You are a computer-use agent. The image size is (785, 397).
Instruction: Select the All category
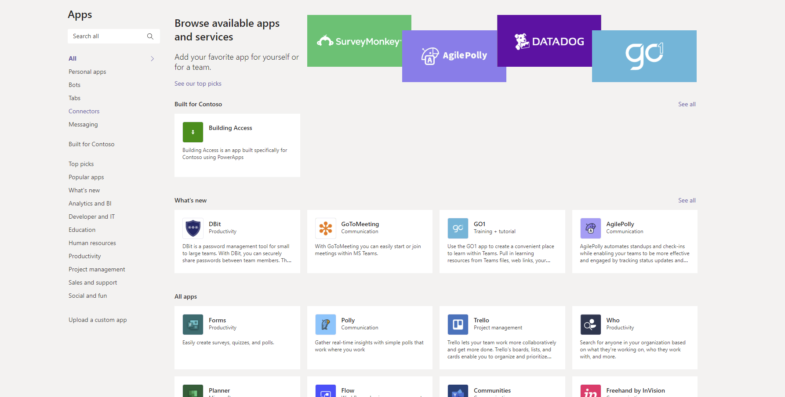(73, 58)
